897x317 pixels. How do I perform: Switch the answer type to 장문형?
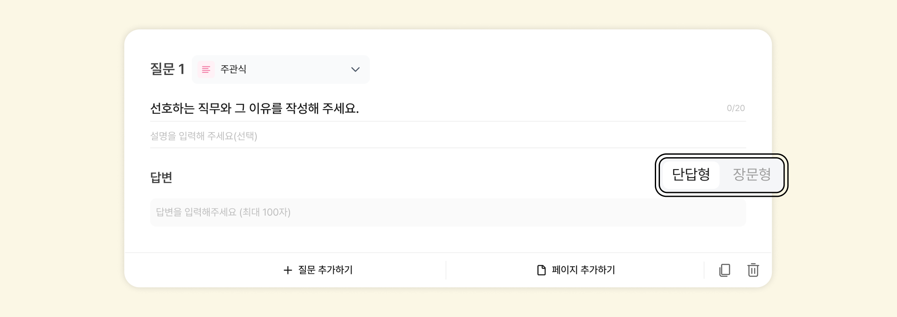[x=752, y=174]
